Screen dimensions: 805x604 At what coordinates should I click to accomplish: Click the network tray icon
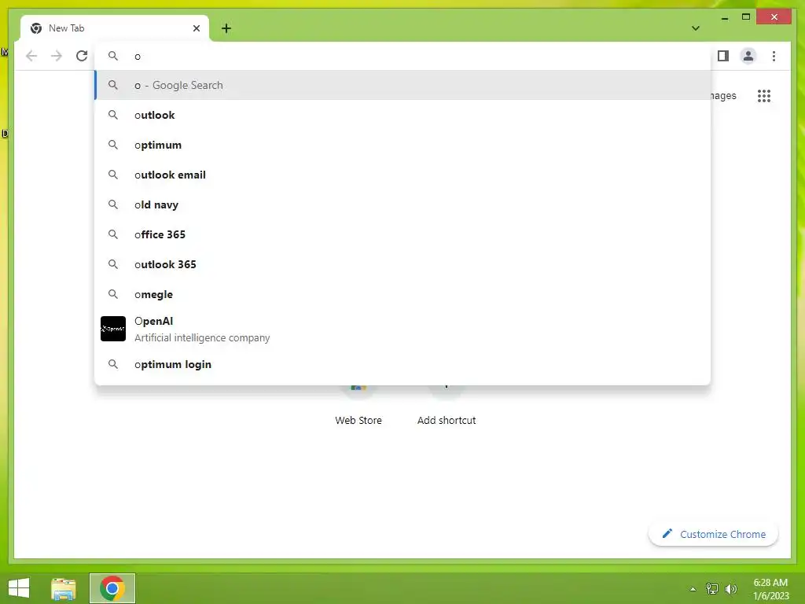712,588
